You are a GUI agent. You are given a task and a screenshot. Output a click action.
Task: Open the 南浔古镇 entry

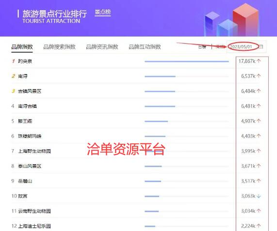click(x=27, y=106)
